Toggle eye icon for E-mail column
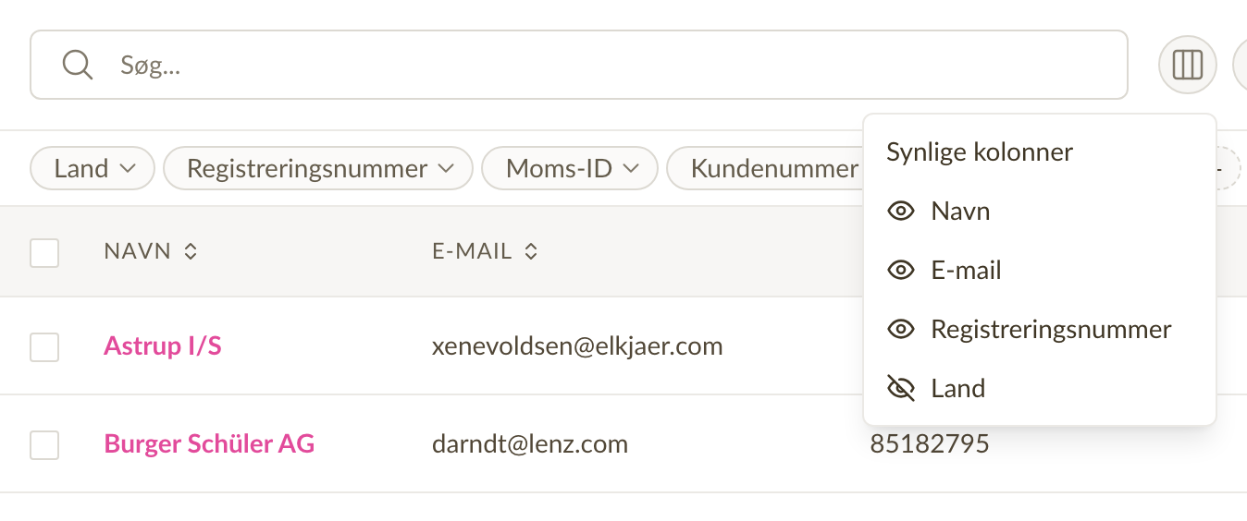The width and height of the screenshot is (1247, 521). [900, 271]
